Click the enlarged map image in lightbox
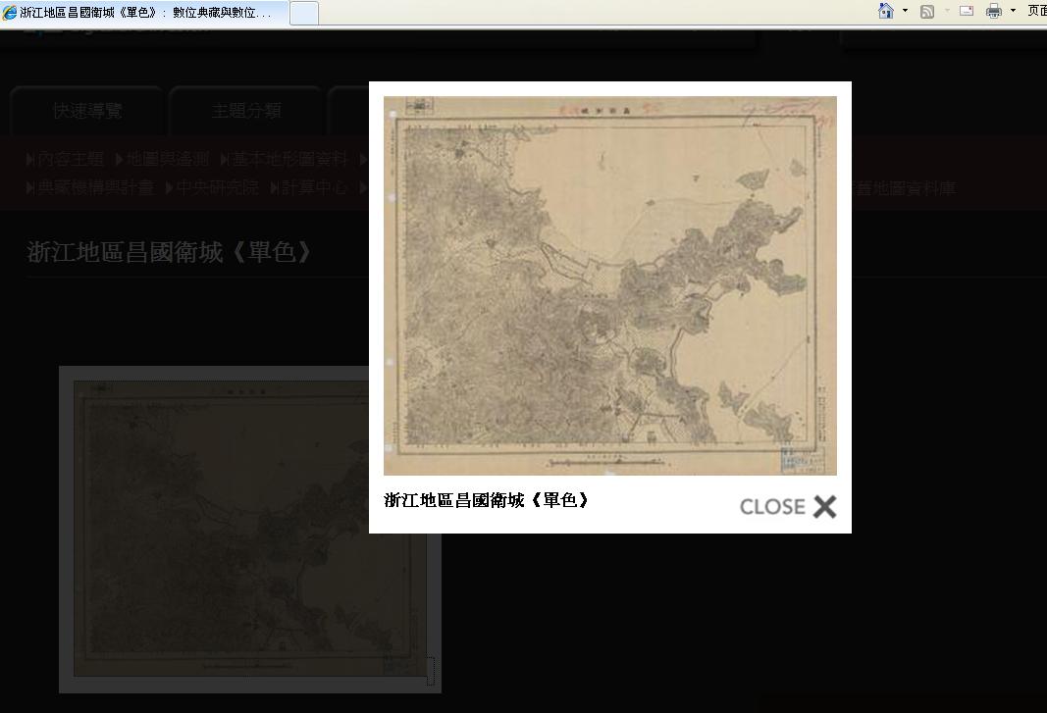1047x713 pixels. (x=609, y=285)
